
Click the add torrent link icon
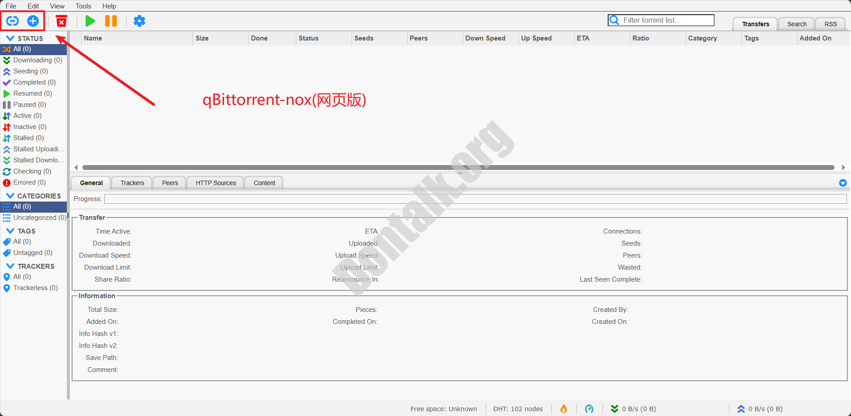(x=12, y=21)
